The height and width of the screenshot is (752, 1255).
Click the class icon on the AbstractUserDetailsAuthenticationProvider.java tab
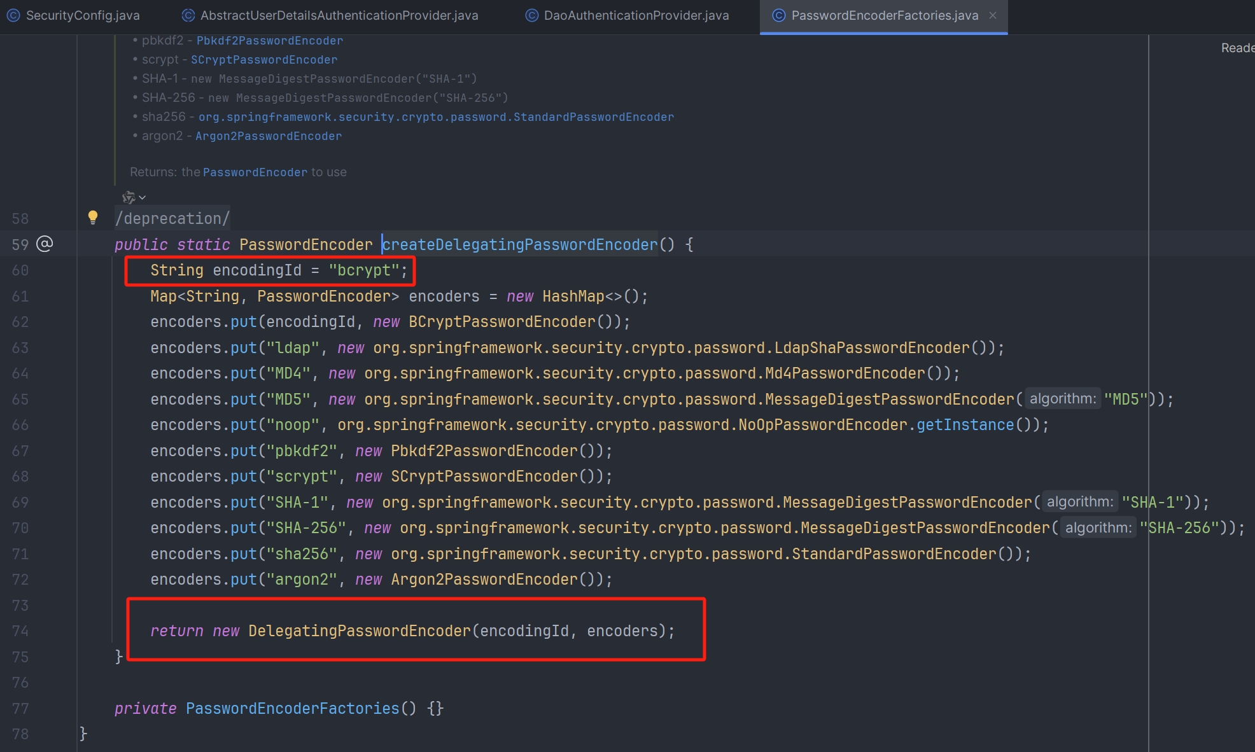[188, 15]
